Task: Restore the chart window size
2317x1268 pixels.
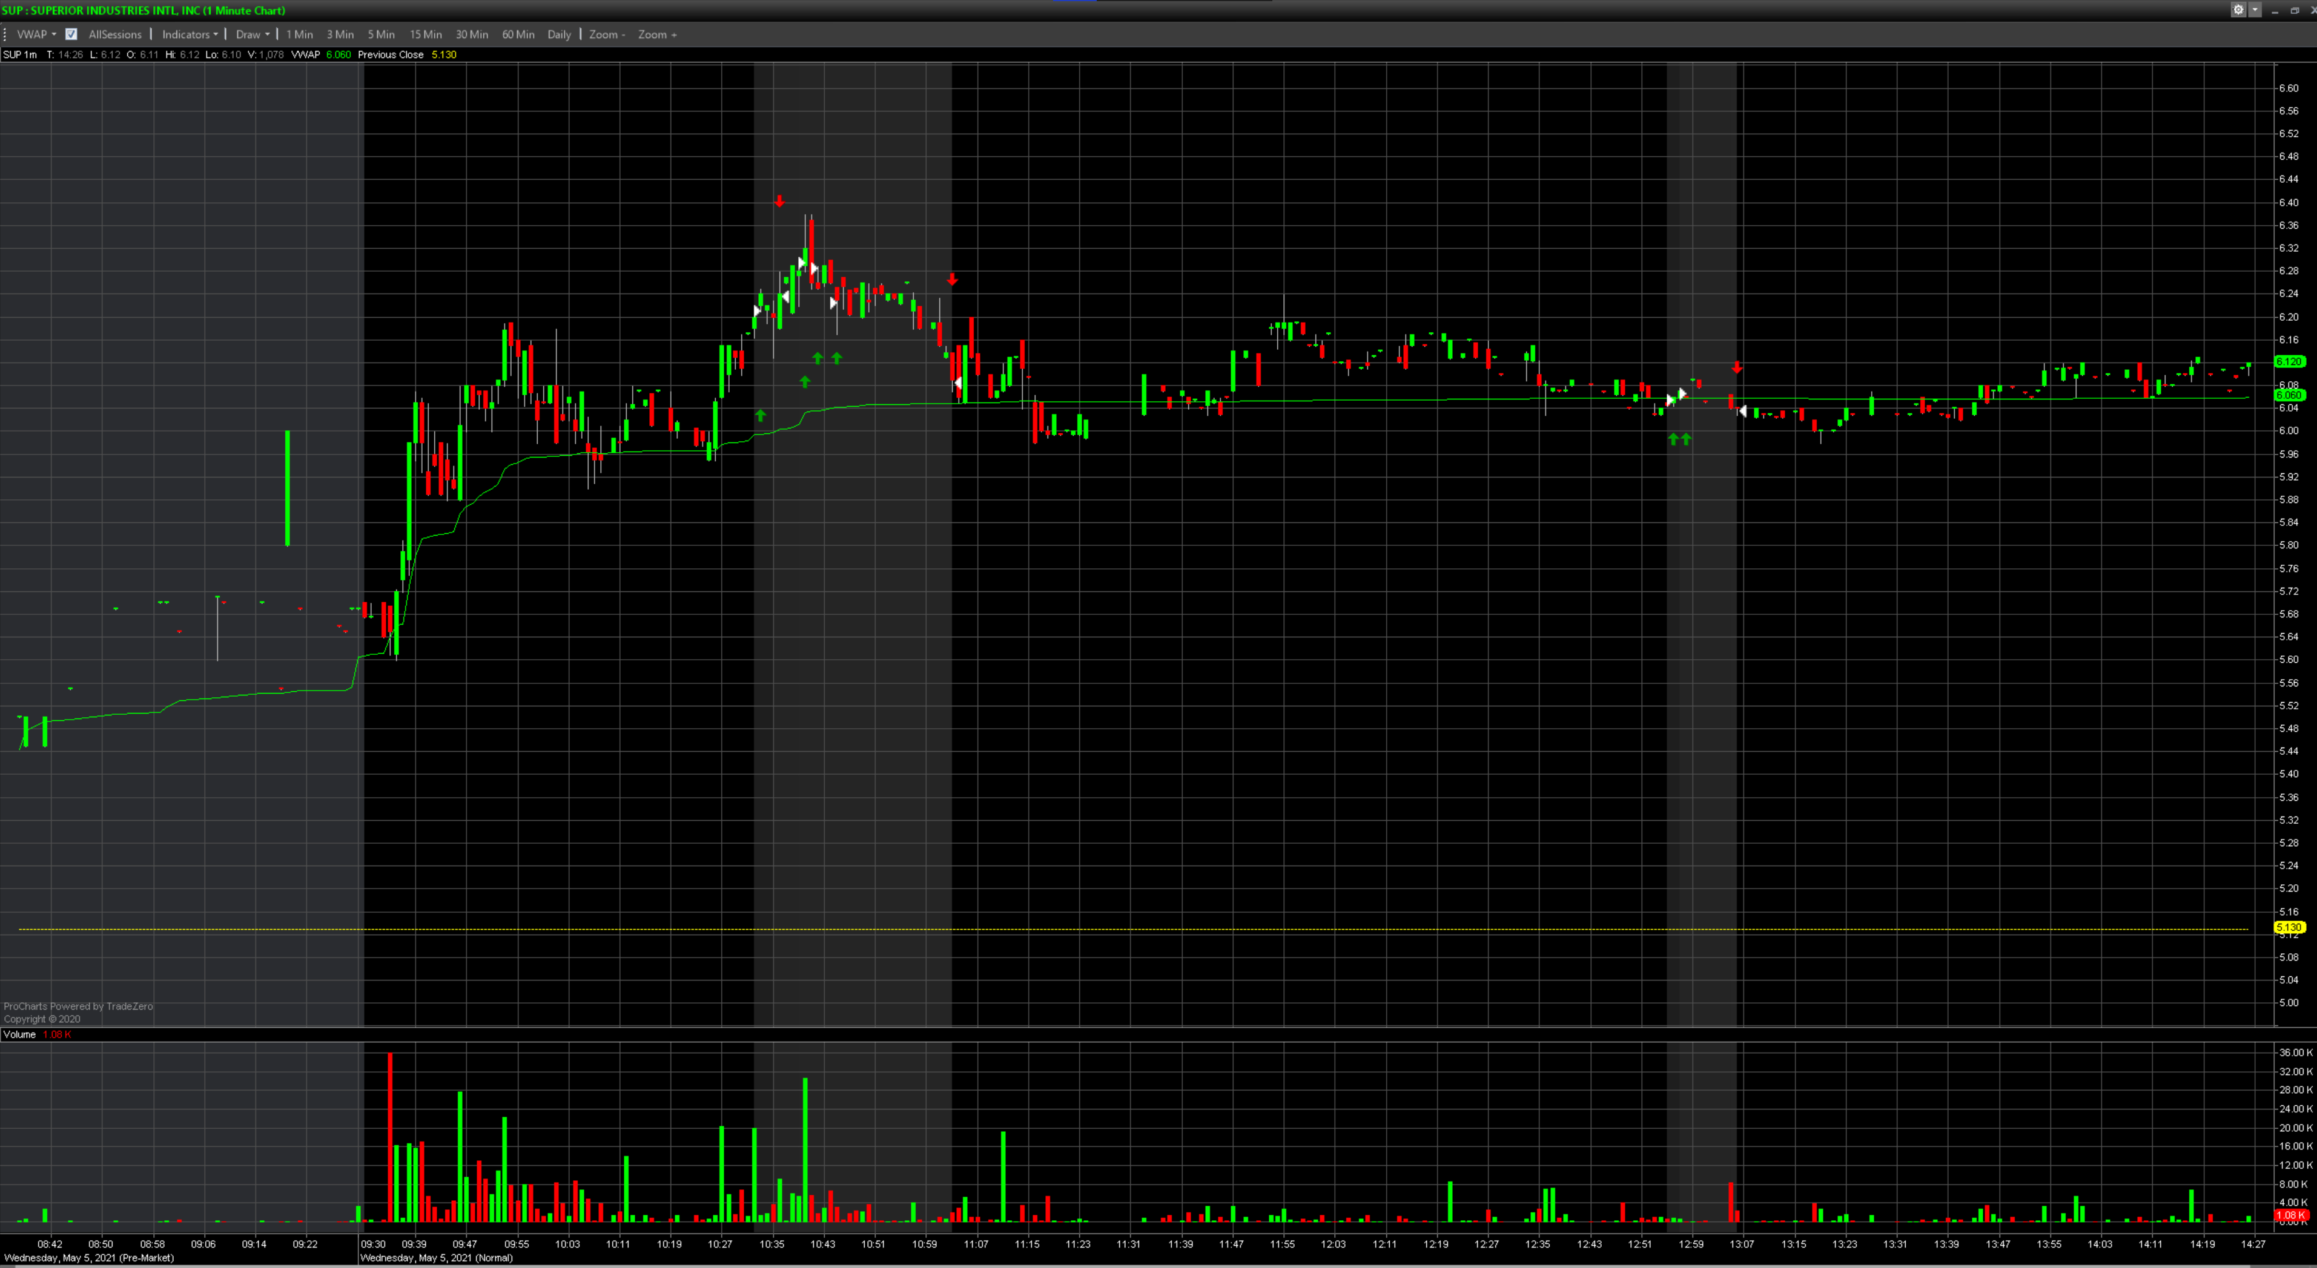Action: click(2295, 10)
